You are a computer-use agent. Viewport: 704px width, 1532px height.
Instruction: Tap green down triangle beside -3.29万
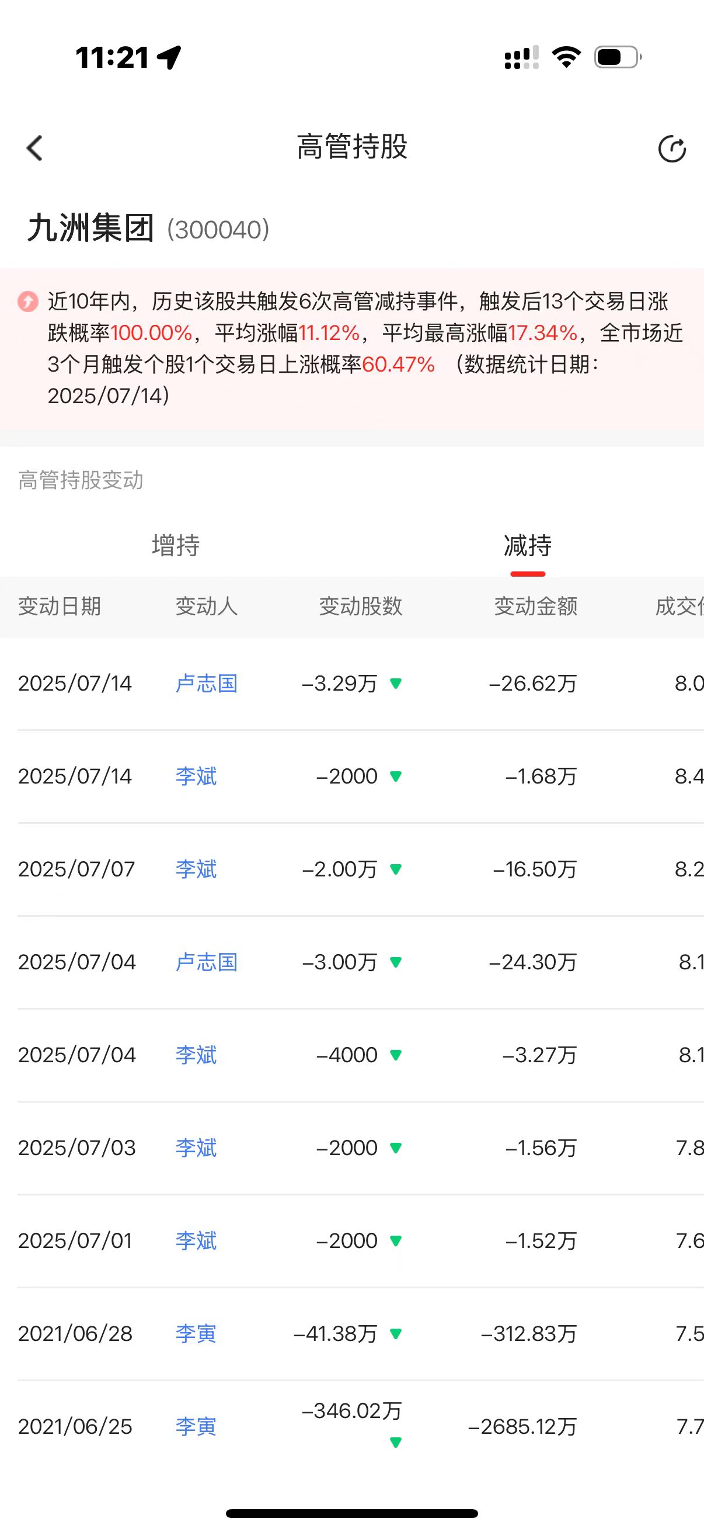point(396,684)
